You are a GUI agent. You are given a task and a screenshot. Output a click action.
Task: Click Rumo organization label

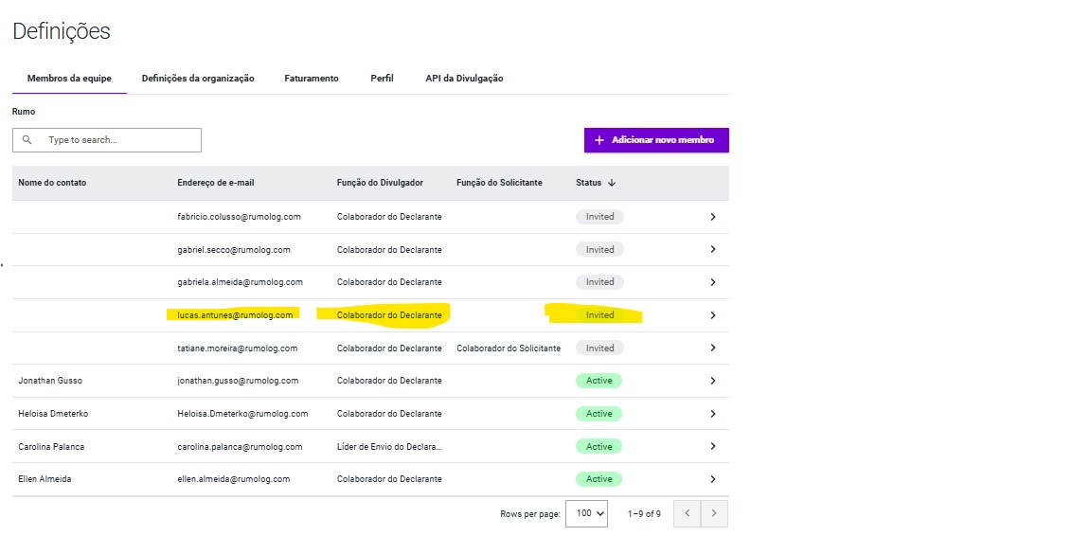click(x=24, y=111)
